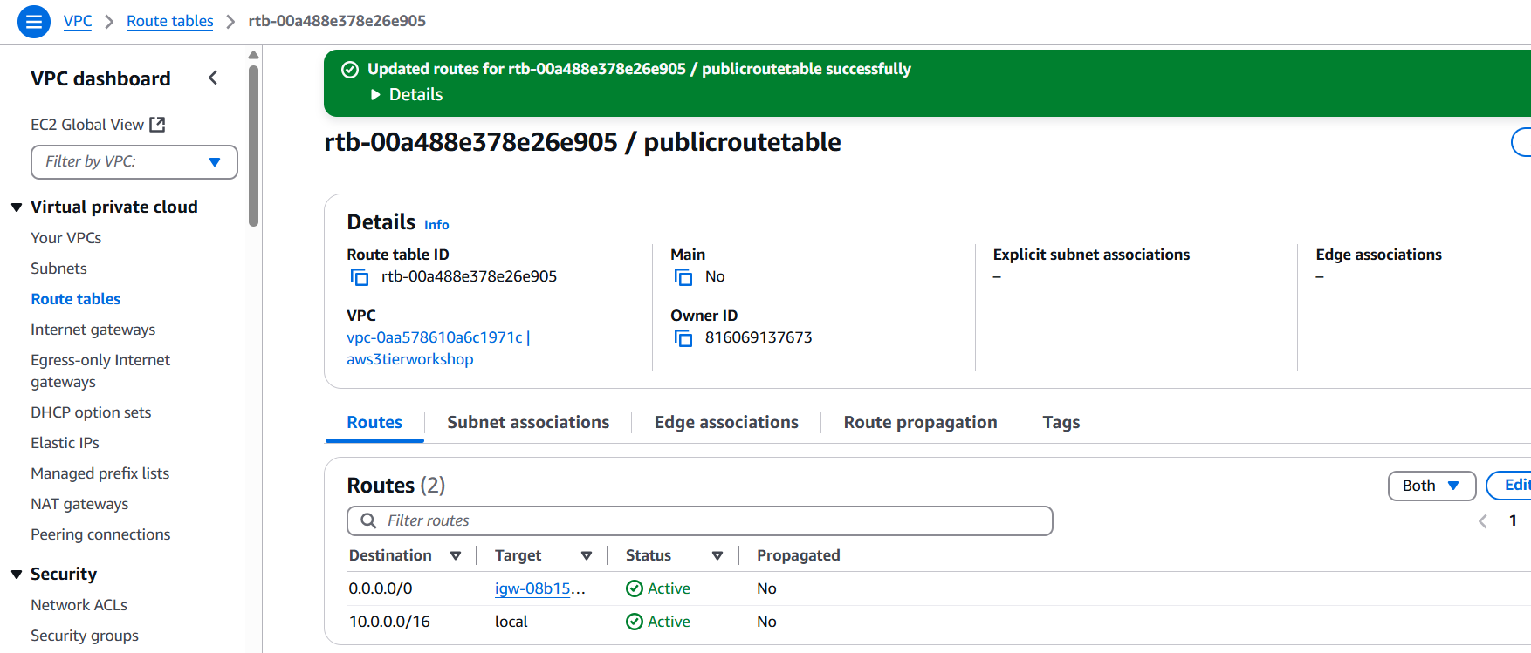Copy the Main value icon
The width and height of the screenshot is (1531, 653).
[683, 277]
